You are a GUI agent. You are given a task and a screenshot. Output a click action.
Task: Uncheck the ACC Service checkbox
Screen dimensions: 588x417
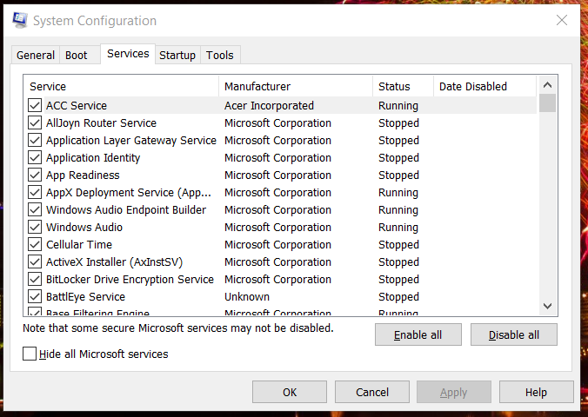point(35,106)
